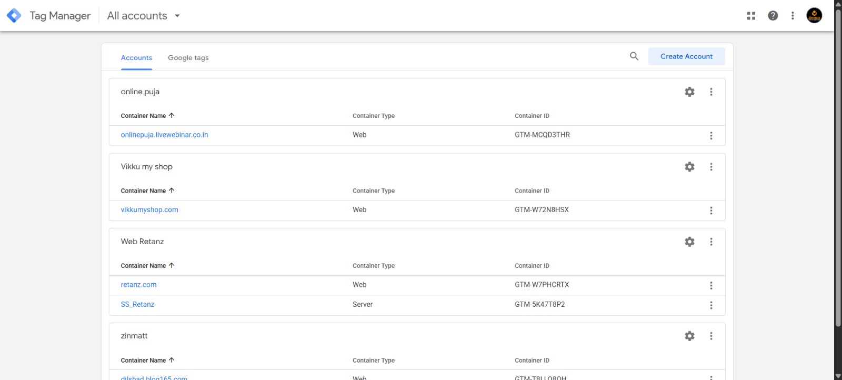Open settings gear for Vikku my shop
This screenshot has width=842, height=380.
coord(689,167)
